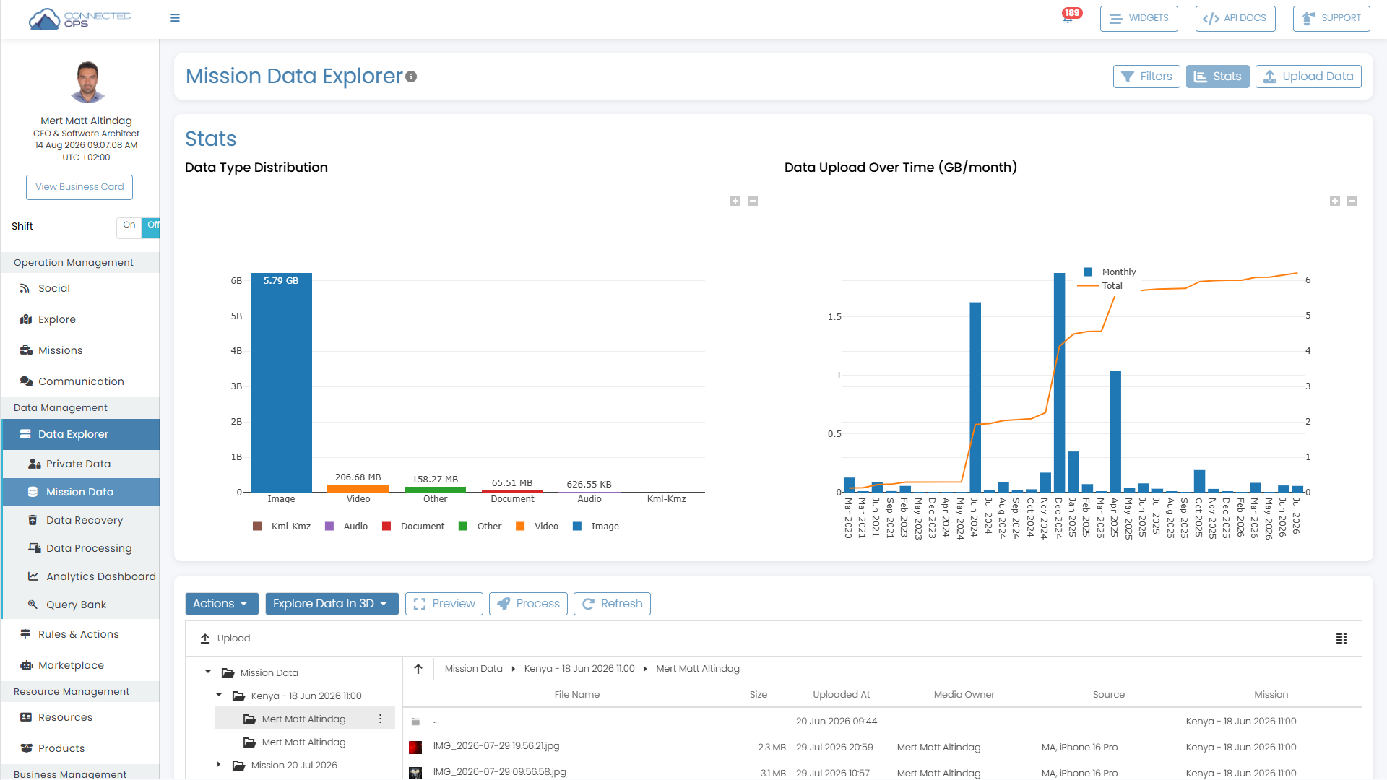Zoom in Data Type Distribution chart plus icon
Image resolution: width=1387 pixels, height=780 pixels.
[735, 201]
